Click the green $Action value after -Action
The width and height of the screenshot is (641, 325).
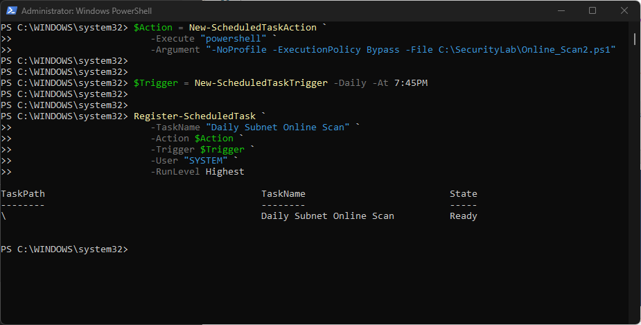pos(214,138)
